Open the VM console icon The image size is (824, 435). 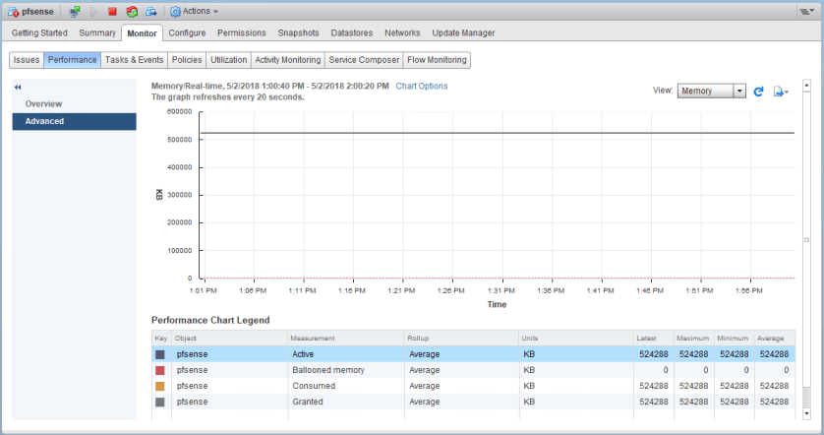(75, 12)
